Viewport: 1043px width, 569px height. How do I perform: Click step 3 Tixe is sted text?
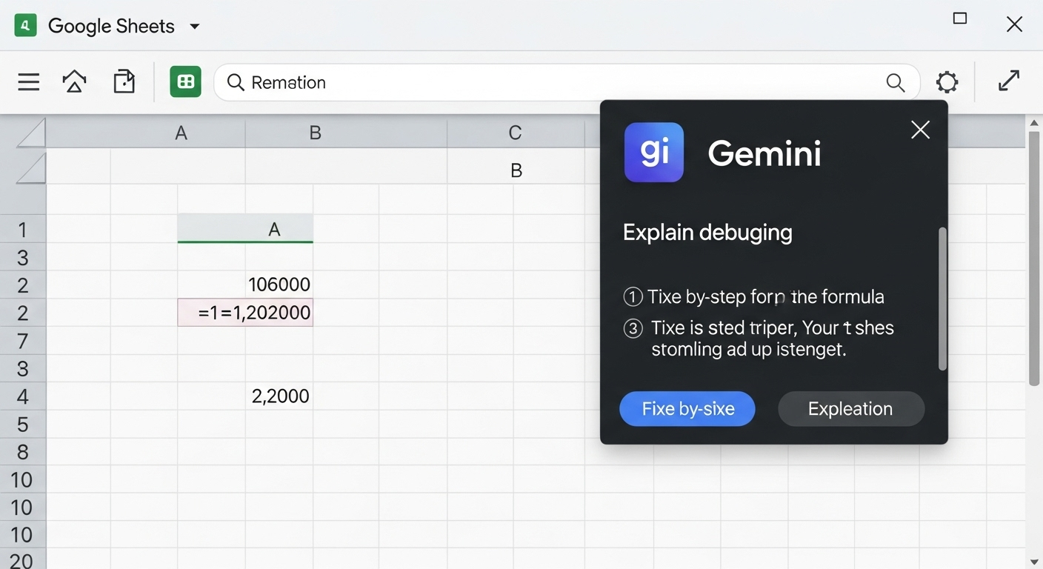point(773,339)
